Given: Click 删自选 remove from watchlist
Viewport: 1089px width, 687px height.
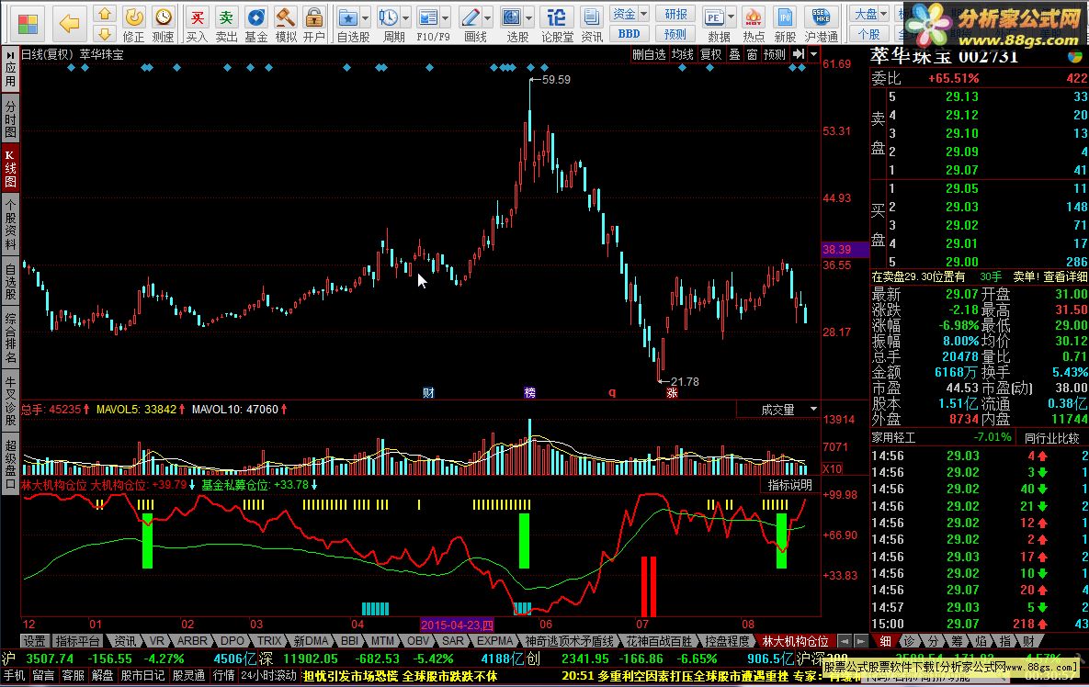Looking at the screenshot, I should tap(650, 54).
